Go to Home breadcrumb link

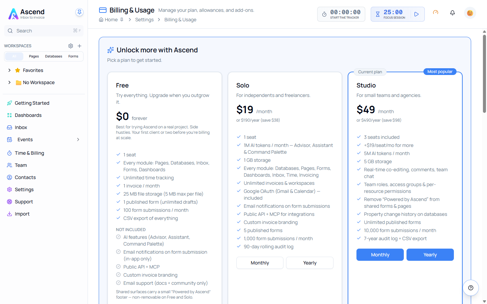(111, 20)
